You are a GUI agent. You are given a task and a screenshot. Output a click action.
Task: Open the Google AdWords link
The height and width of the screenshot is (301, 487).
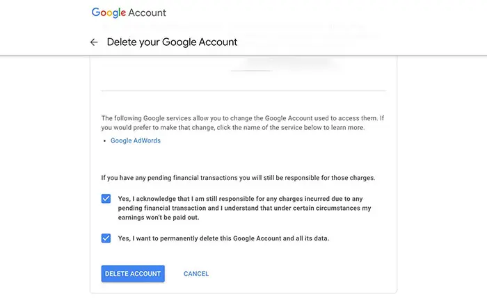point(136,140)
